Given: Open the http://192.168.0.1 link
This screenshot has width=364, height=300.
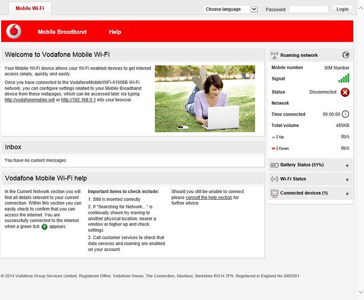Looking at the screenshot, I should click(78, 100).
